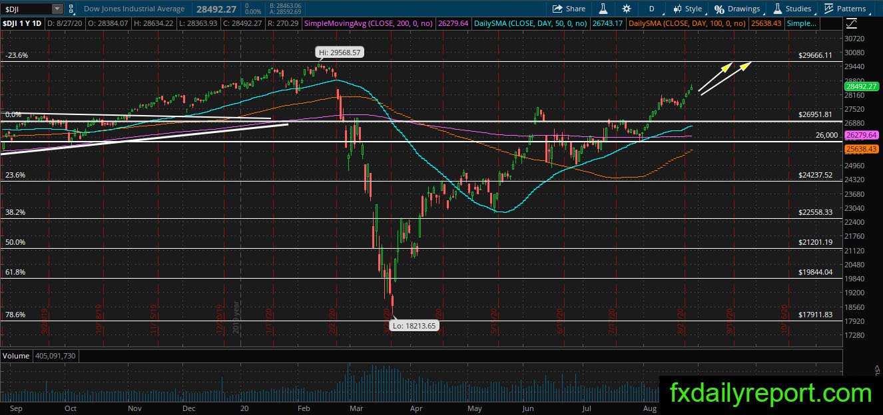
Task: Open the flask (thinkLog) icon
Action: pyautogui.click(x=603, y=9)
